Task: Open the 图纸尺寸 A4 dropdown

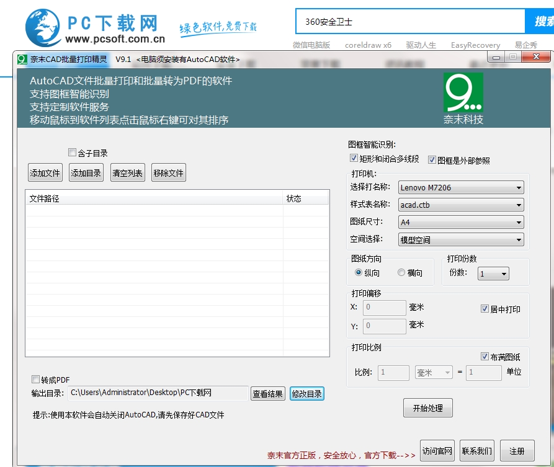Action: pyautogui.click(x=461, y=222)
